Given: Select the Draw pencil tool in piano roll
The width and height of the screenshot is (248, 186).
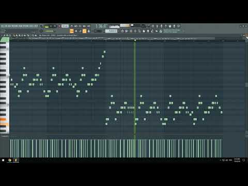Looking at the screenshot, I should click(14, 35).
